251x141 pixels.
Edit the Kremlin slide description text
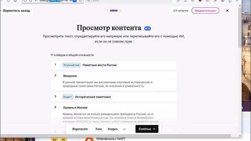pos(110,117)
